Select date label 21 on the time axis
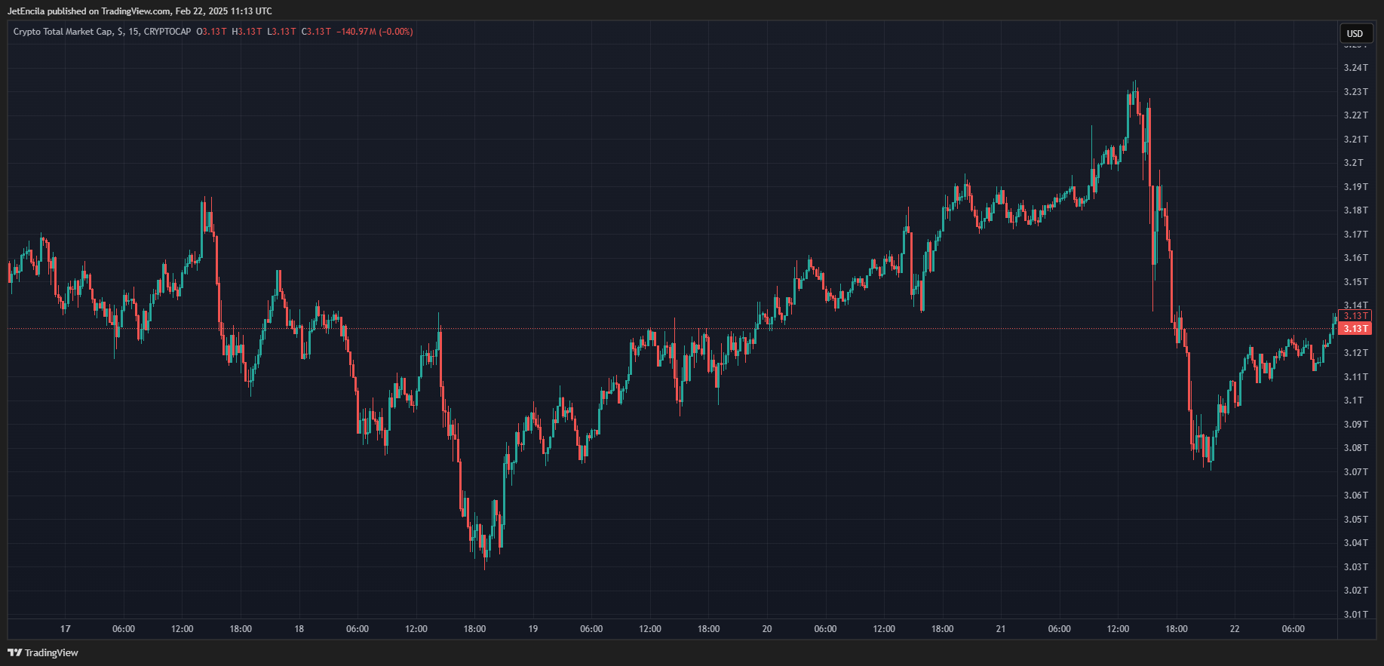This screenshot has width=1384, height=666. tap(1001, 629)
